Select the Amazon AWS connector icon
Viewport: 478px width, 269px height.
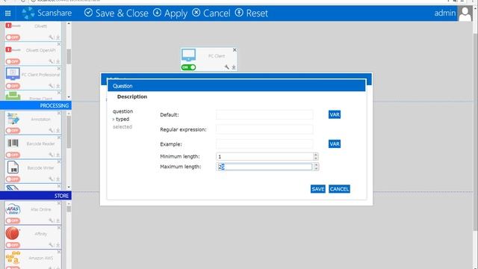pos(13,258)
